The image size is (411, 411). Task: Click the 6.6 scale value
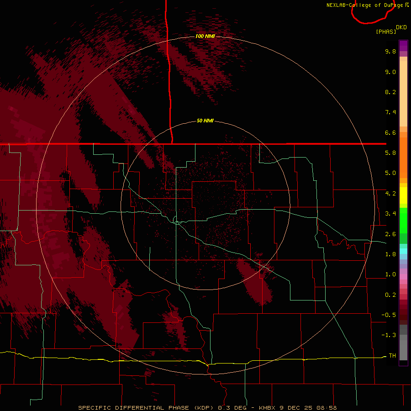coord(390,132)
